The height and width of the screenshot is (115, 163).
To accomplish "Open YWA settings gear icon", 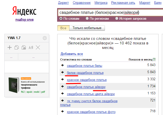I will coord(45,38).
